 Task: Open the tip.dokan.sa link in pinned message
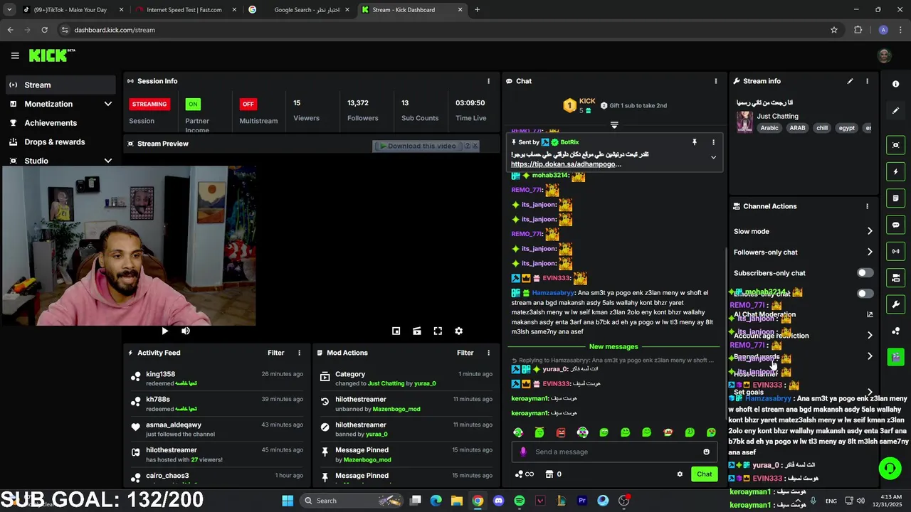(x=566, y=164)
